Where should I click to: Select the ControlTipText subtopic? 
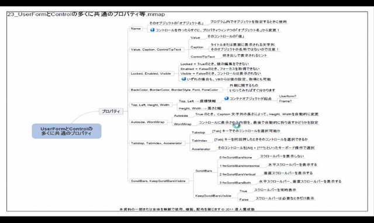pyautogui.click(x=203, y=57)
